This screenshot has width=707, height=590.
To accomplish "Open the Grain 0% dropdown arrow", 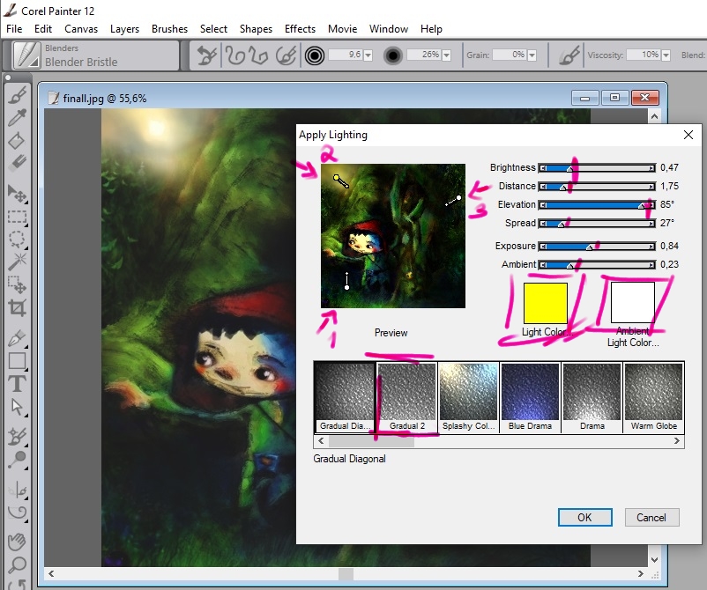I will [532, 55].
